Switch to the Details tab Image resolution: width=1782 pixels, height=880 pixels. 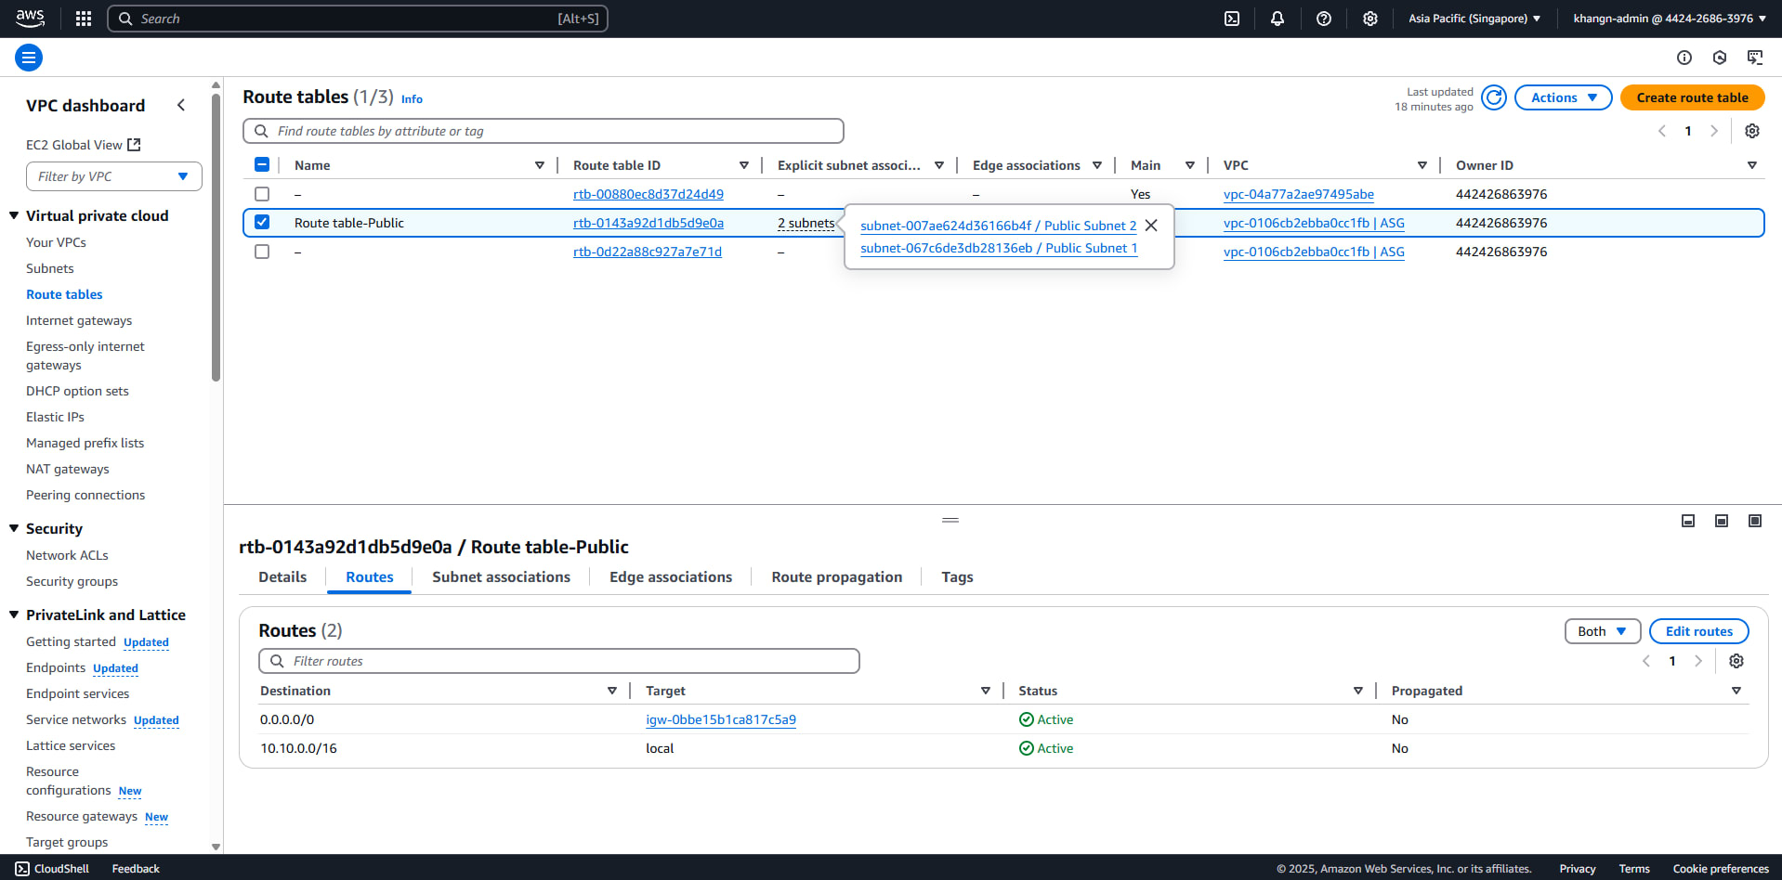click(x=282, y=576)
